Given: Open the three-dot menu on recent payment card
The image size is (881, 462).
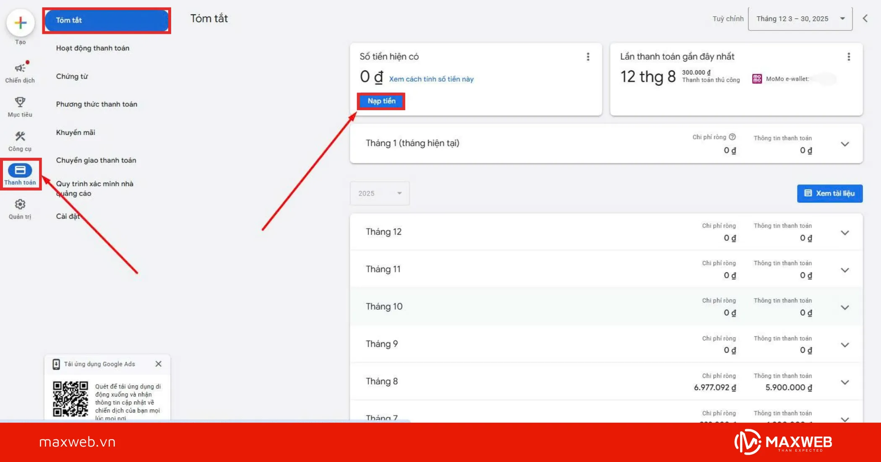Looking at the screenshot, I should 849,57.
